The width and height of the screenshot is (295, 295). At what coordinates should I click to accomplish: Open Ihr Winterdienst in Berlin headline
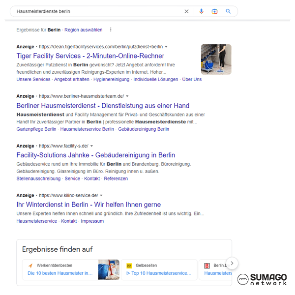tap(88, 205)
